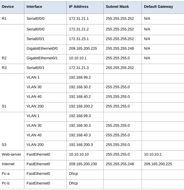The image size is (184, 190).
Task: Click the S1 device label
Action: 4,106
